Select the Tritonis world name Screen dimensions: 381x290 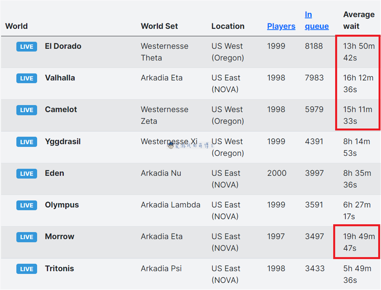(59, 268)
